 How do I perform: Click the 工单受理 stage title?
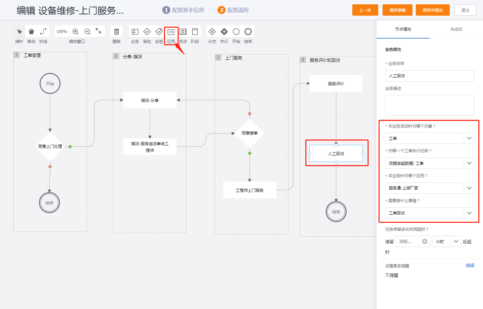point(32,55)
